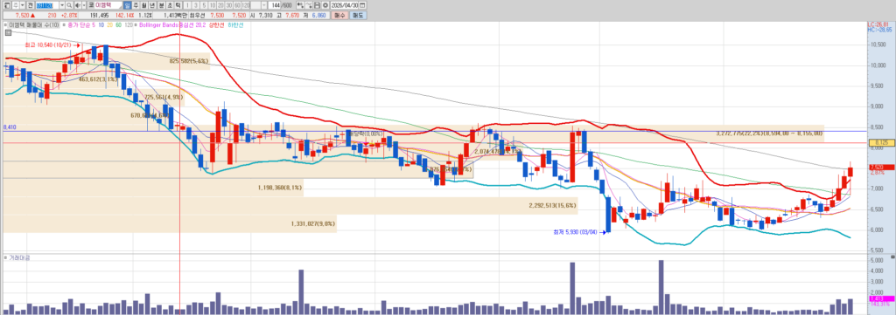Click the blue 매도 sell button
896x315 pixels.
click(358, 16)
